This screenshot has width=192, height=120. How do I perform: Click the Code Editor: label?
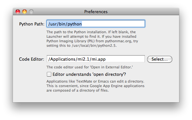pos(32,59)
